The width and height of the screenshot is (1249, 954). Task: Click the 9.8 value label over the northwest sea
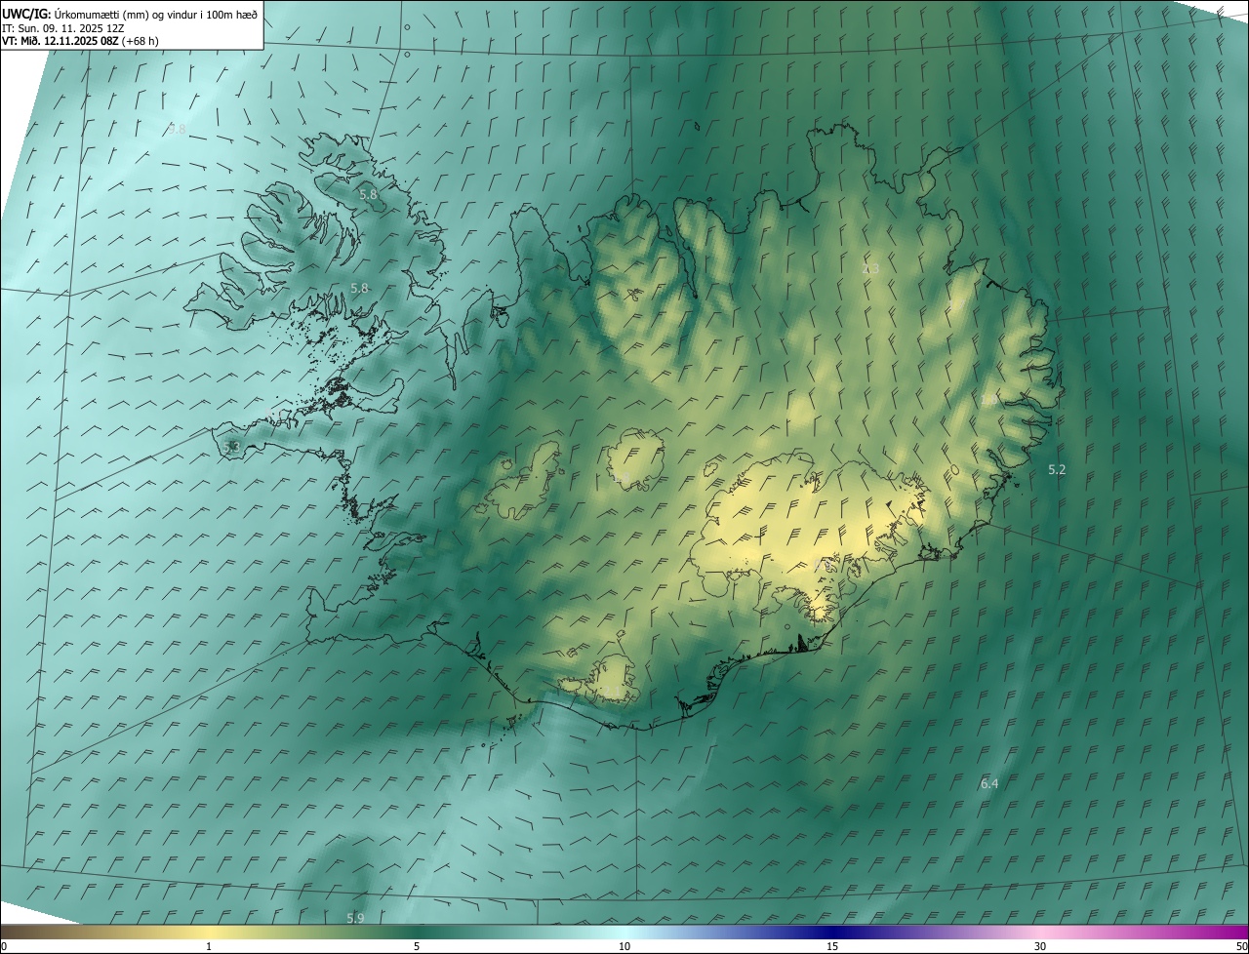tap(177, 129)
